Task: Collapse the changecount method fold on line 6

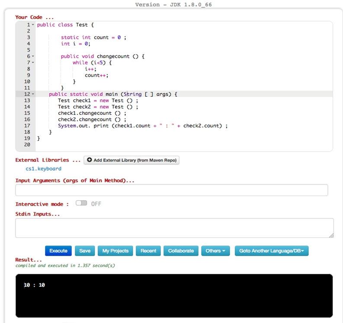Action: pyautogui.click(x=33, y=56)
